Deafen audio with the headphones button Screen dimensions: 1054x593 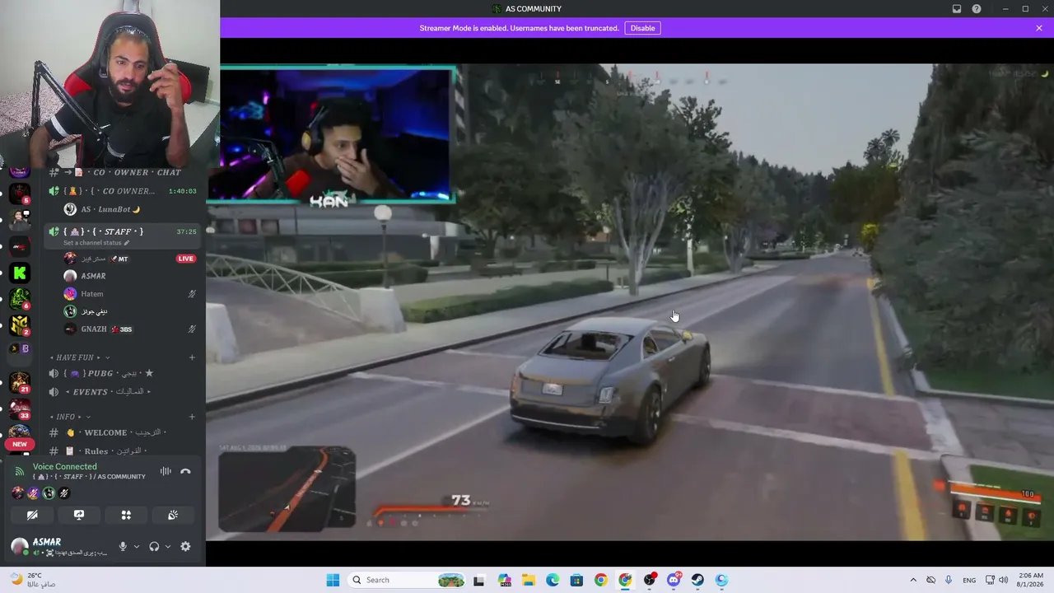[154, 546]
